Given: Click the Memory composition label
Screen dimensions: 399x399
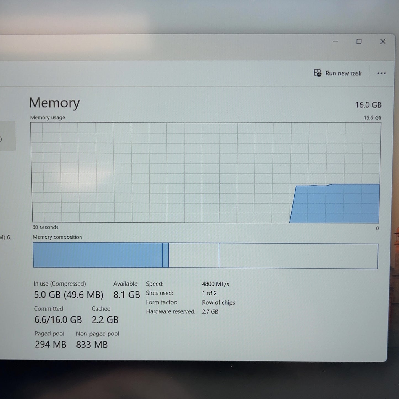Looking at the screenshot, I should pos(57,237).
